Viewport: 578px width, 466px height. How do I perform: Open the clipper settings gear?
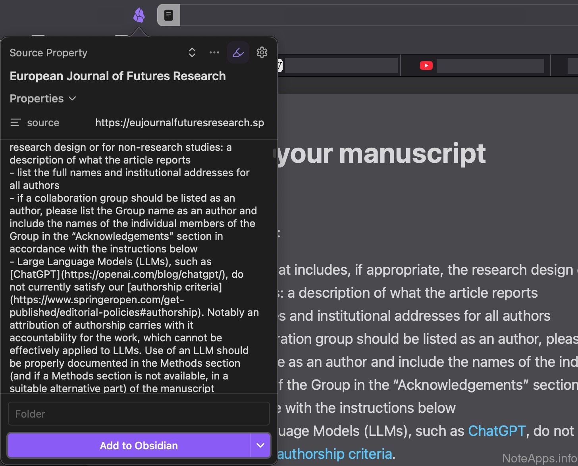click(x=262, y=52)
